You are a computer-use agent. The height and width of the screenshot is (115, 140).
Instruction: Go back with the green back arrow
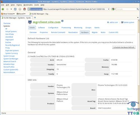[x=3, y=9]
